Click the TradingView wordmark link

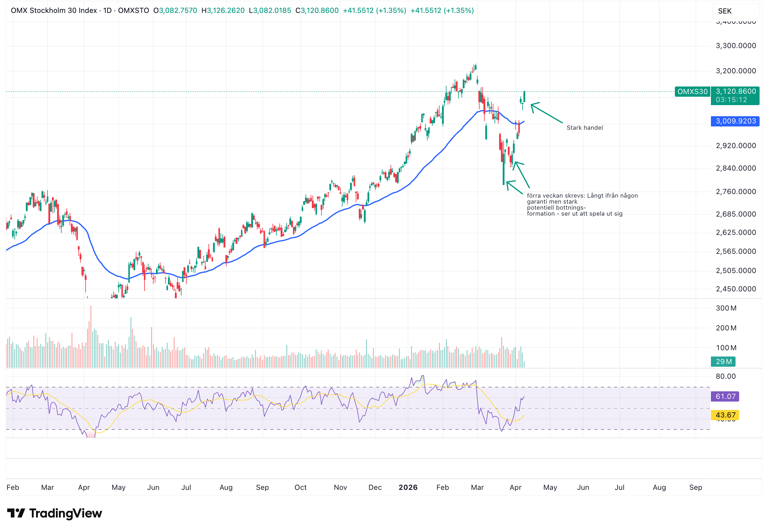point(66,513)
